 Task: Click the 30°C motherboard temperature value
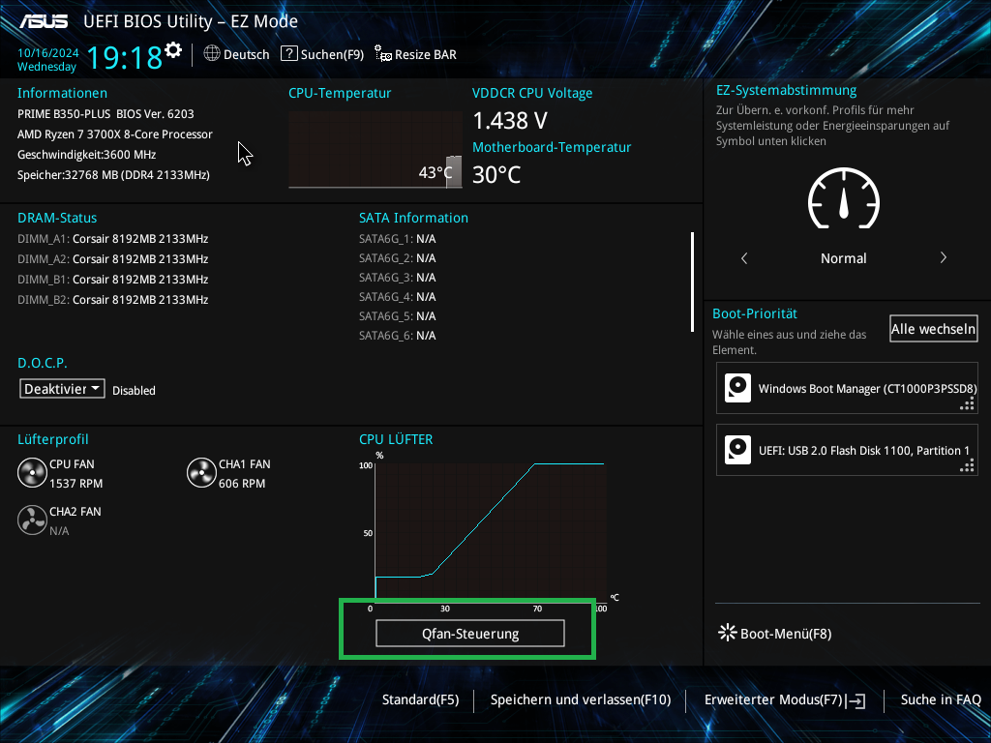click(496, 175)
